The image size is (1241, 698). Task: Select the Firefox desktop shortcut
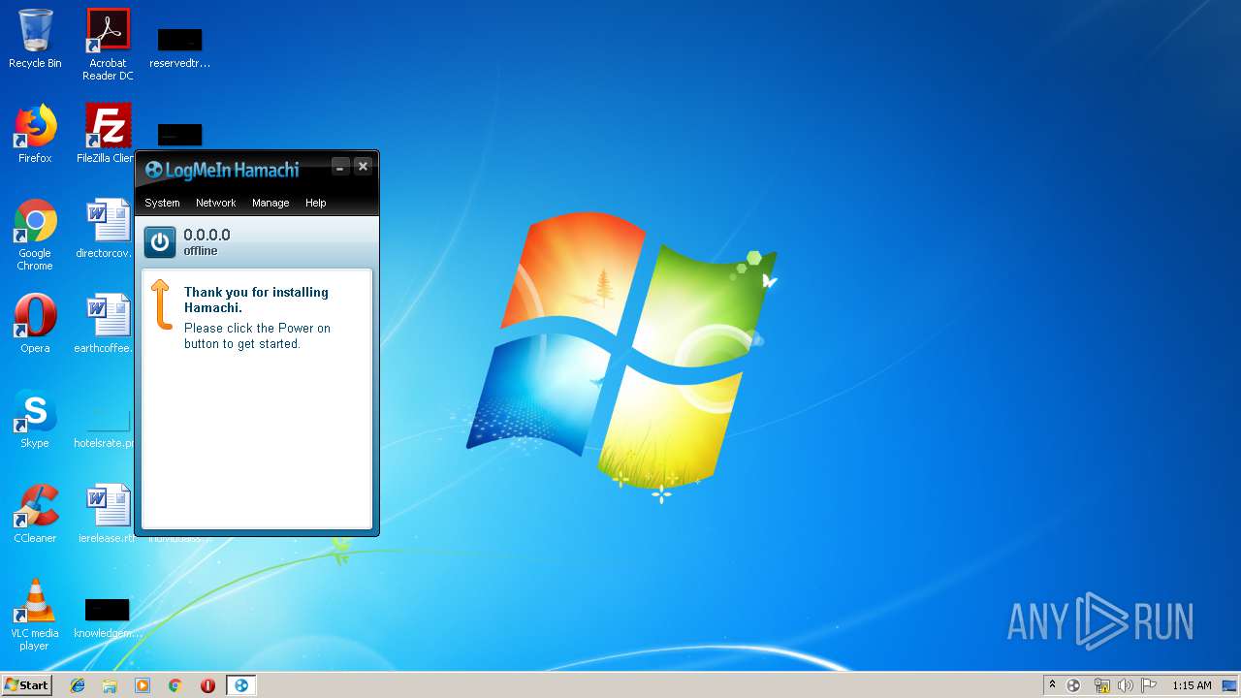(35, 134)
